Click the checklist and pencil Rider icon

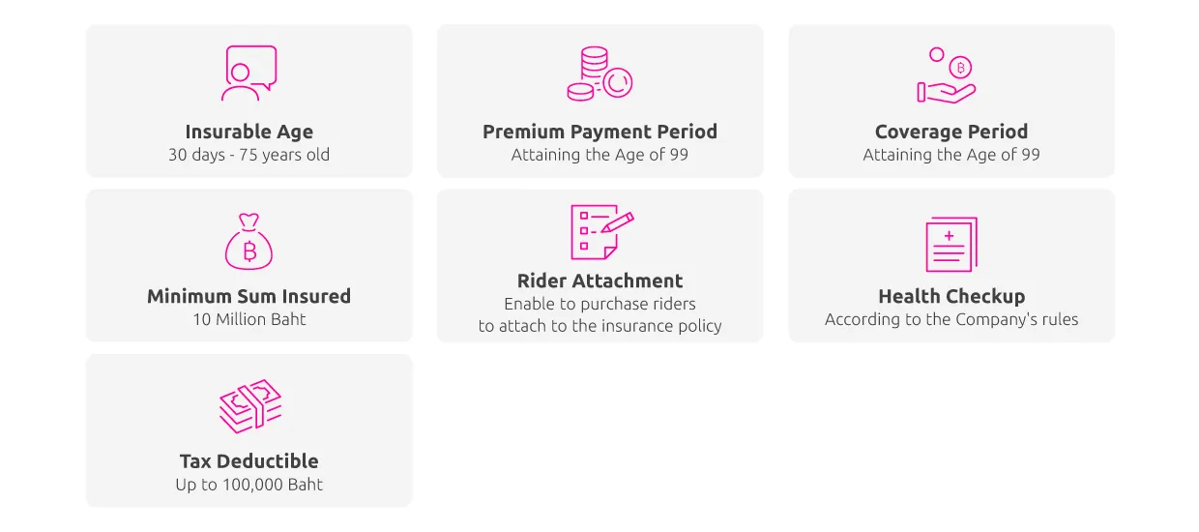point(601,232)
